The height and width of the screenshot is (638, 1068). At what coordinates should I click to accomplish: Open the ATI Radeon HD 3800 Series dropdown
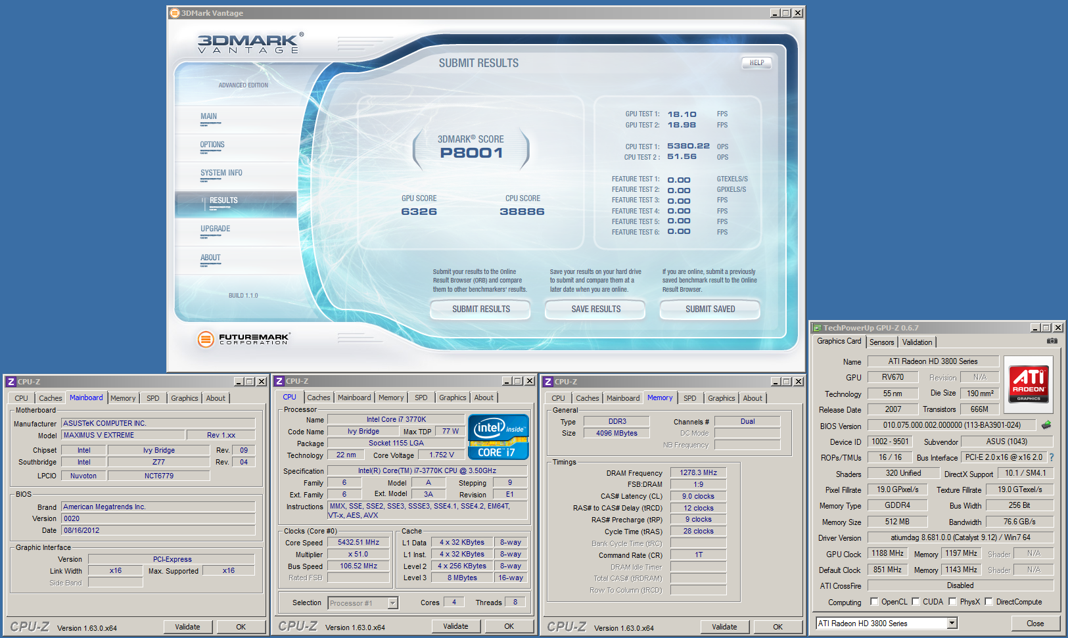click(952, 623)
